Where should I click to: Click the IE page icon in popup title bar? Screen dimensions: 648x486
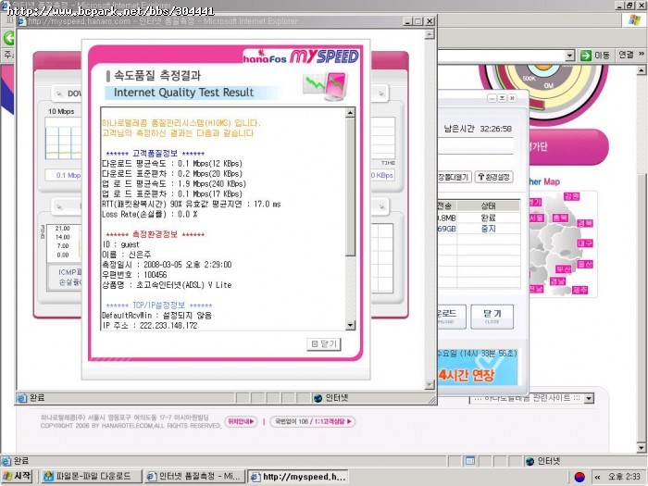coord(21,21)
